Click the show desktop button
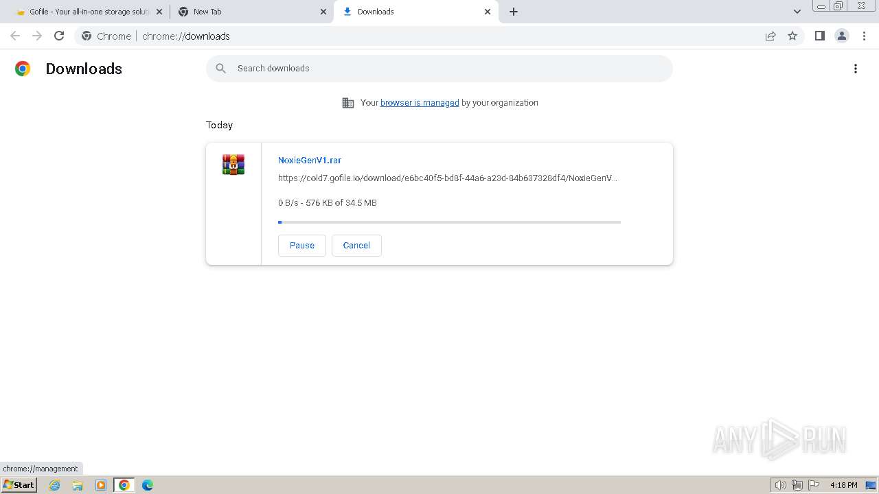The height and width of the screenshot is (494, 879). point(871,485)
